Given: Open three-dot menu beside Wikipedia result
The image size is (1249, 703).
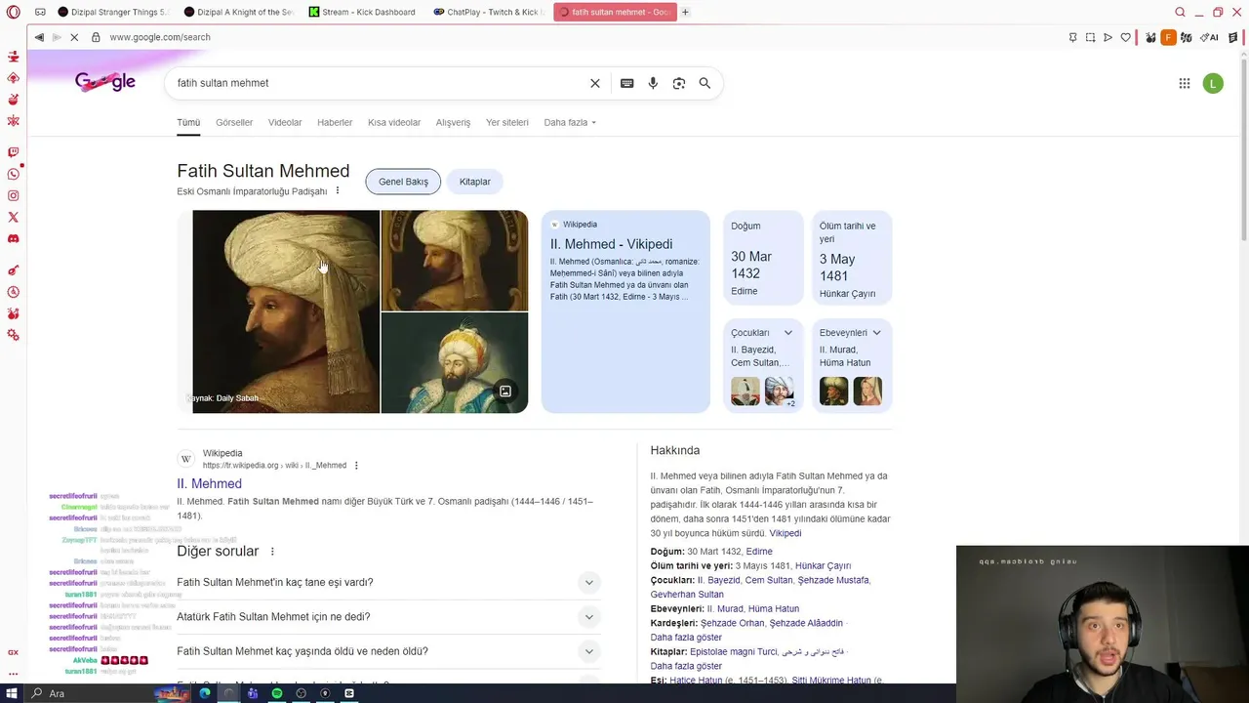Looking at the screenshot, I should point(356,466).
